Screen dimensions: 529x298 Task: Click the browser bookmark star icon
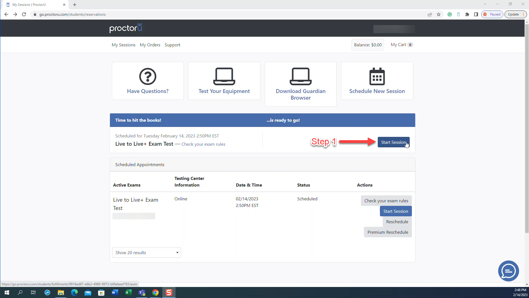coord(439,14)
